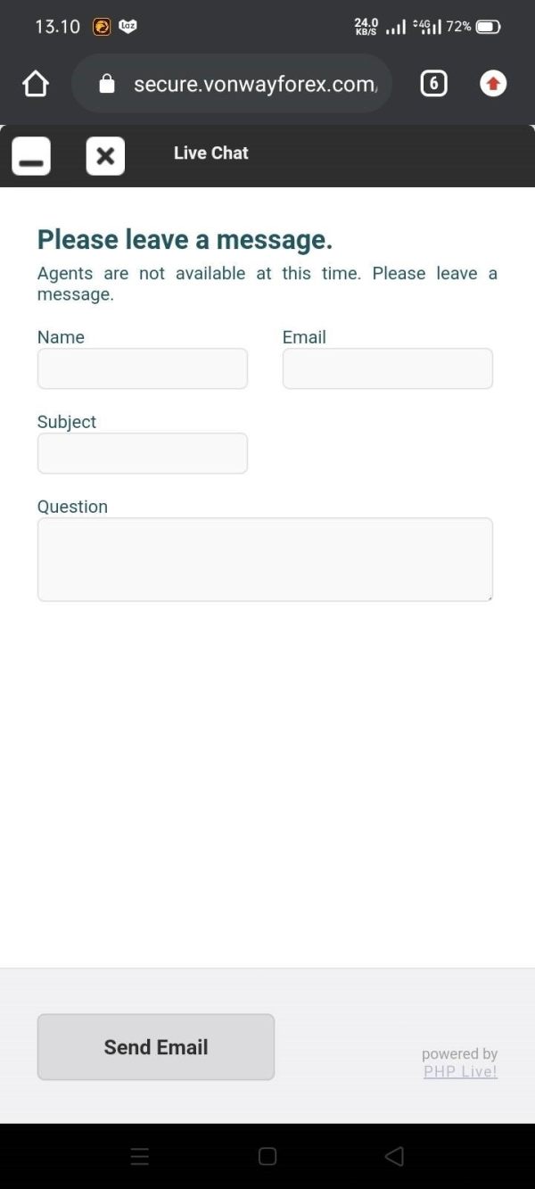This screenshot has height=1189, width=535.
Task: View site security via the lock icon
Action: click(107, 84)
